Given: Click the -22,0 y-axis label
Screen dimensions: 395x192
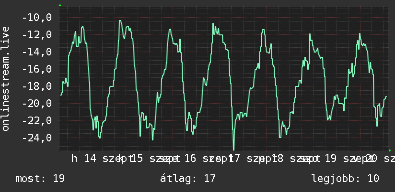Looking at the screenshot, I should tap(37, 121).
